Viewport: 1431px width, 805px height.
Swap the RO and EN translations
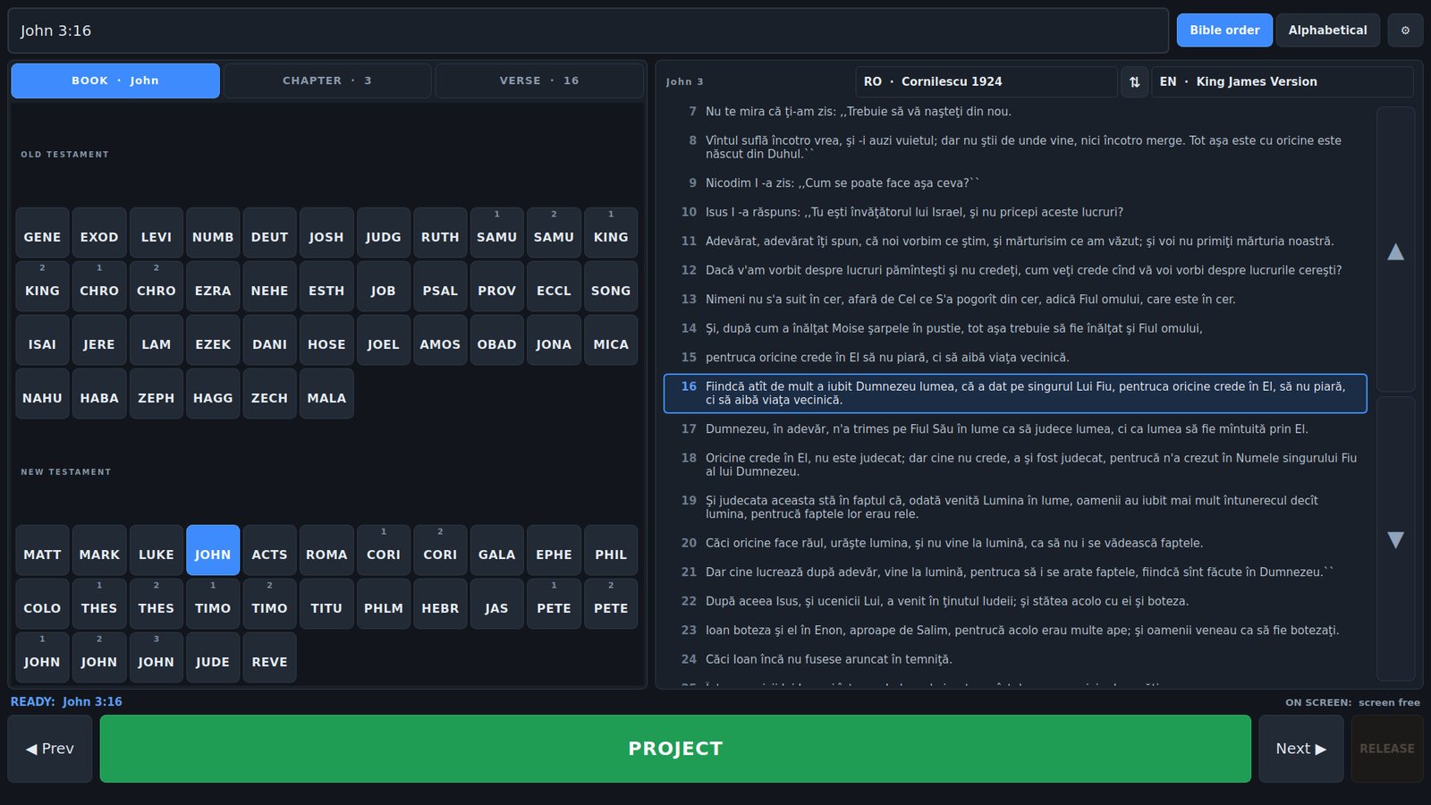(x=1134, y=81)
